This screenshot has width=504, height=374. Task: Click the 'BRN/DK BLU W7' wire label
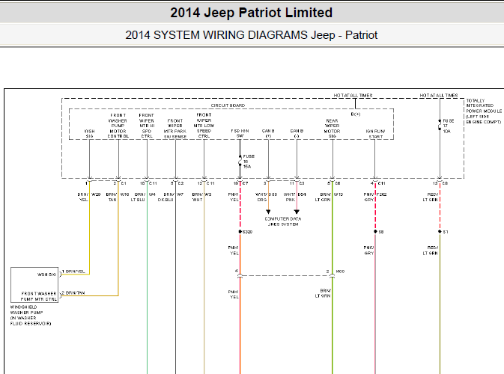coord(170,197)
